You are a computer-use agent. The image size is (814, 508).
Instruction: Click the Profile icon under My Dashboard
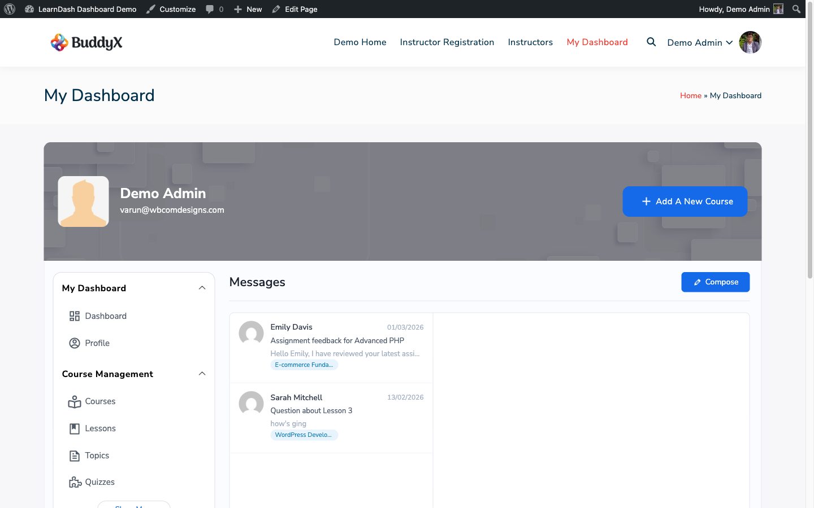coord(75,343)
